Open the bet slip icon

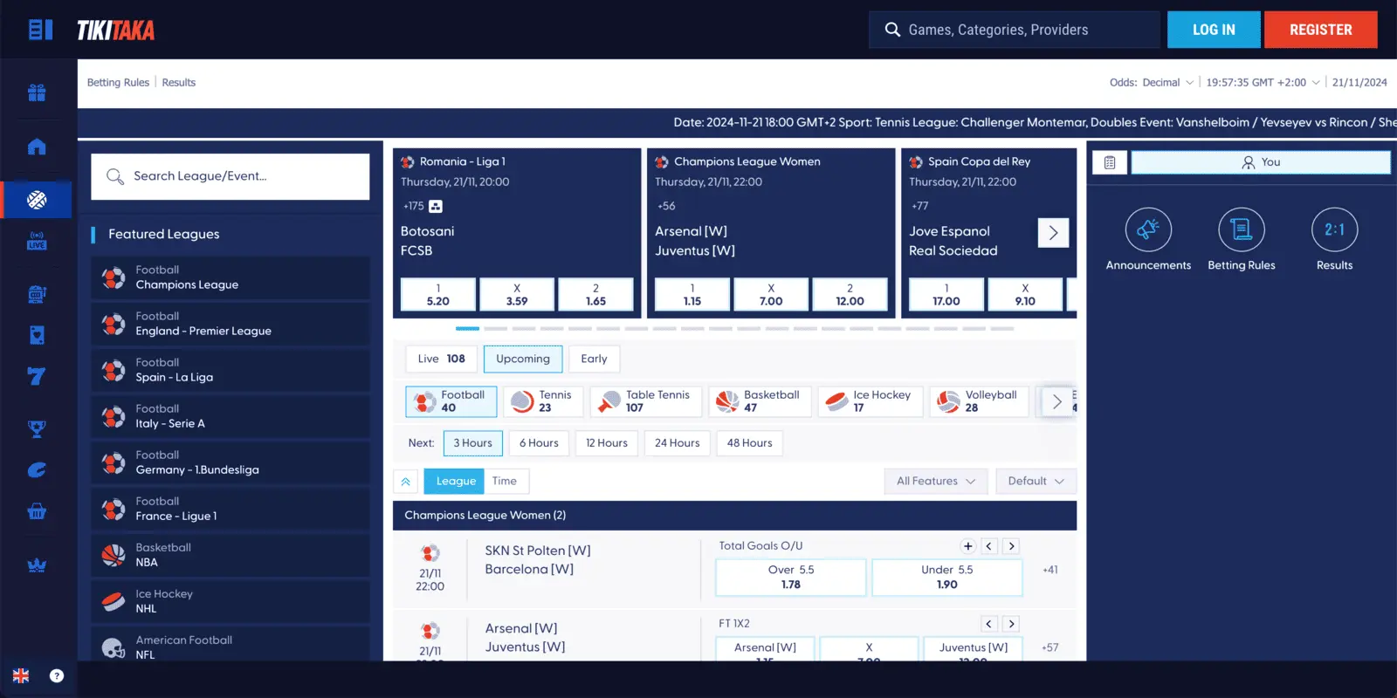click(x=1110, y=162)
